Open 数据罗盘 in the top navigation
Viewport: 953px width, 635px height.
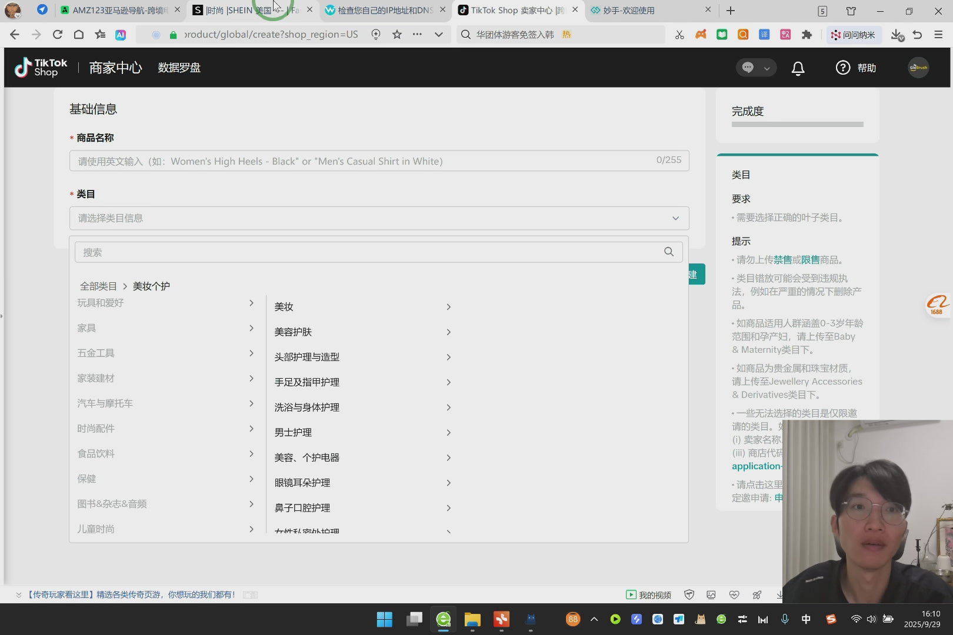[179, 68]
